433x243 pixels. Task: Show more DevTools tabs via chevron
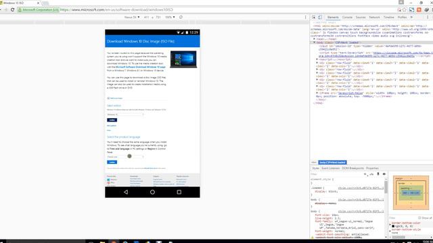[x=411, y=17]
